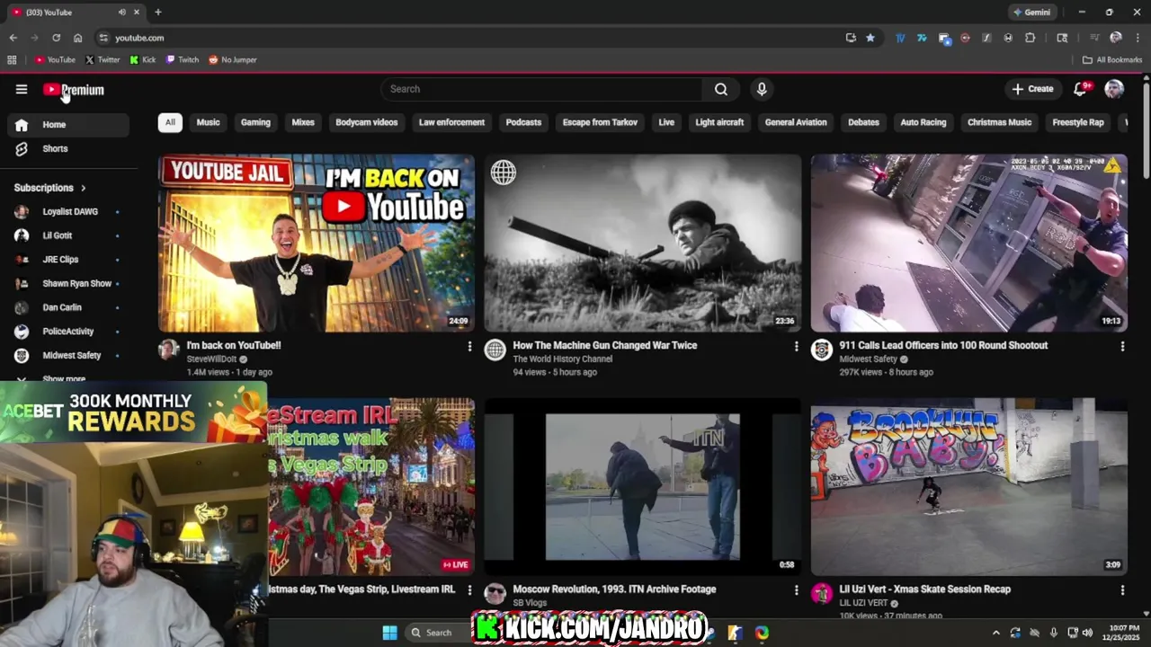Go back with the browser back arrow
1151x647 pixels.
pos(13,38)
